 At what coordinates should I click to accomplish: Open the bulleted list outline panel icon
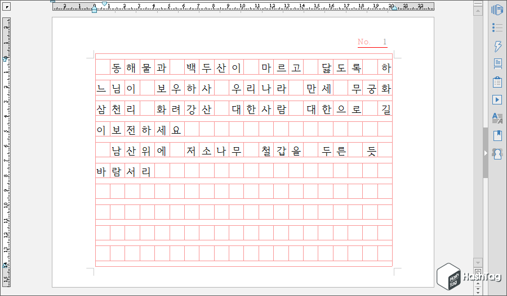point(497,28)
